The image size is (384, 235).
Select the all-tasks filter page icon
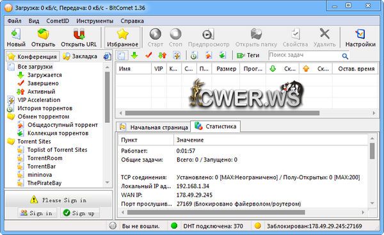(122, 55)
